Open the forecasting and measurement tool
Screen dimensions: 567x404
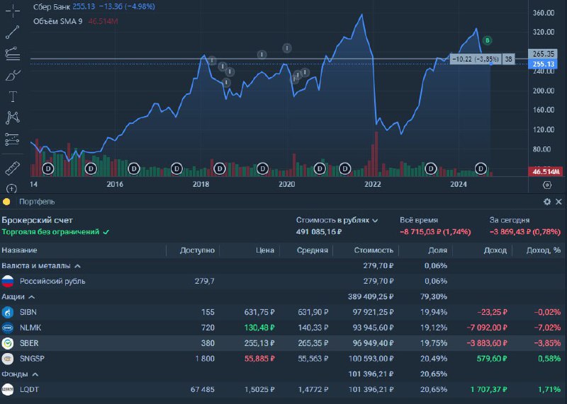(12, 139)
